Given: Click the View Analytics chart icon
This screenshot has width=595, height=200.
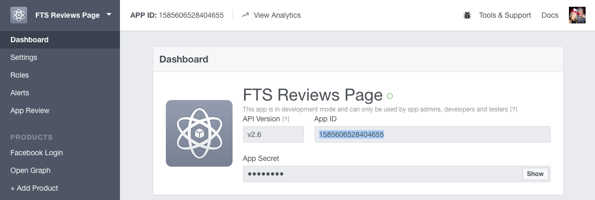Looking at the screenshot, I should coord(246,15).
